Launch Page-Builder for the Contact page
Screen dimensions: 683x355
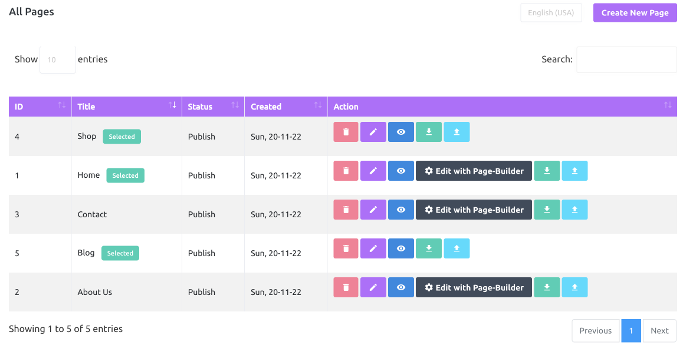coord(474,209)
